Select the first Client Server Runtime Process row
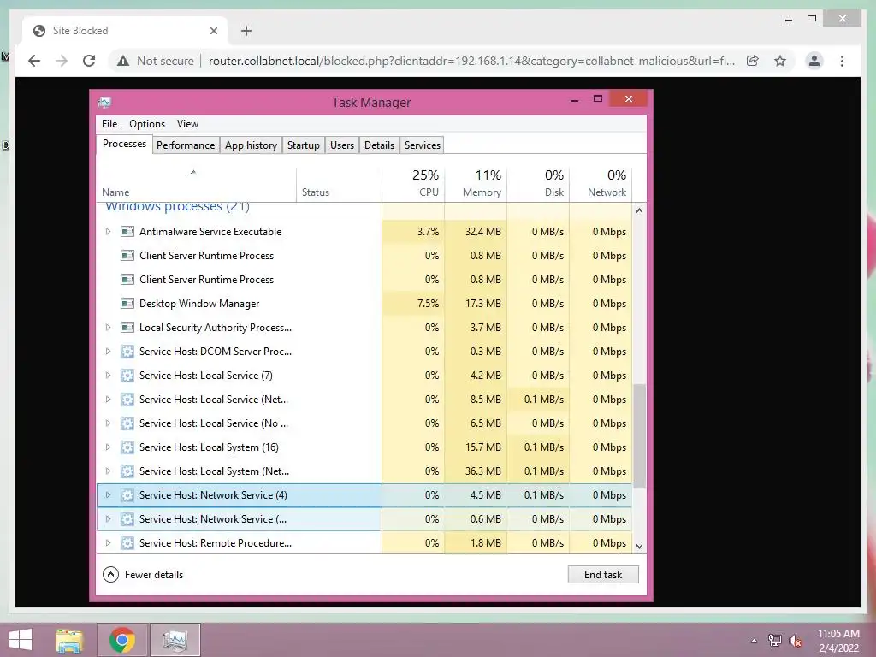Image resolution: width=876 pixels, height=657 pixels. coord(364,255)
